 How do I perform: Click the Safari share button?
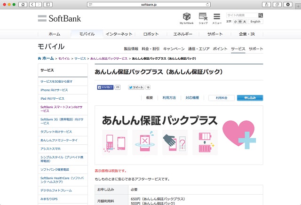(267, 4)
